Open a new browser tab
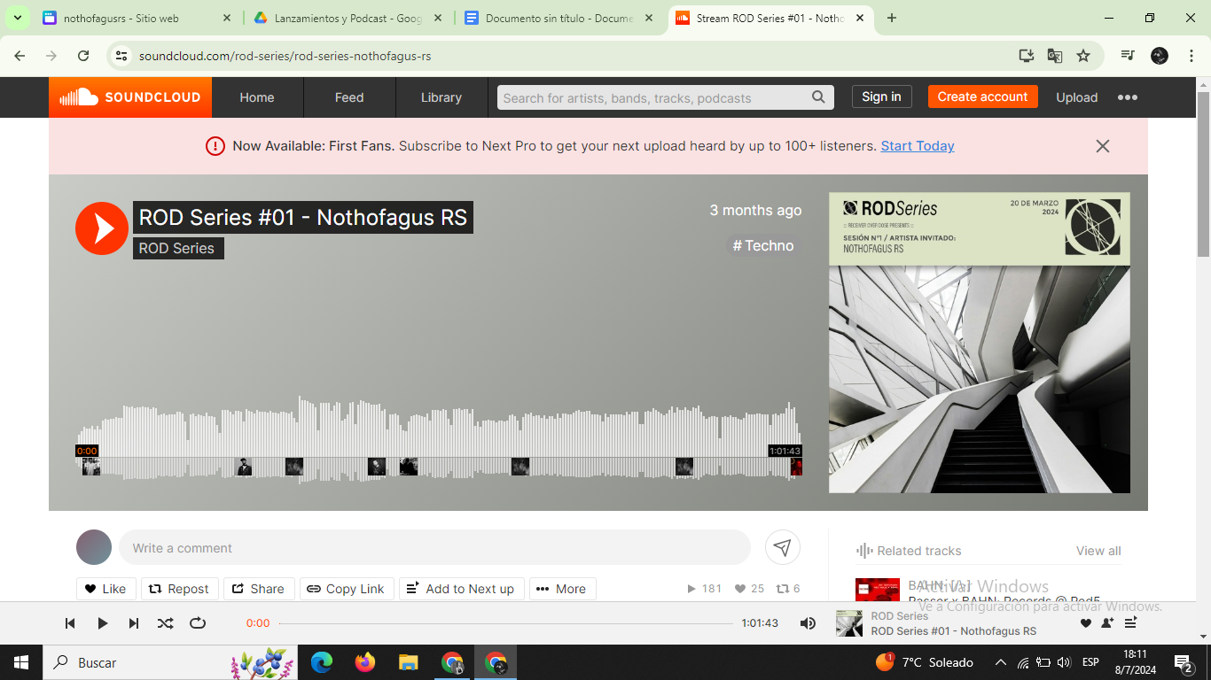The height and width of the screenshot is (680, 1211). tap(892, 18)
